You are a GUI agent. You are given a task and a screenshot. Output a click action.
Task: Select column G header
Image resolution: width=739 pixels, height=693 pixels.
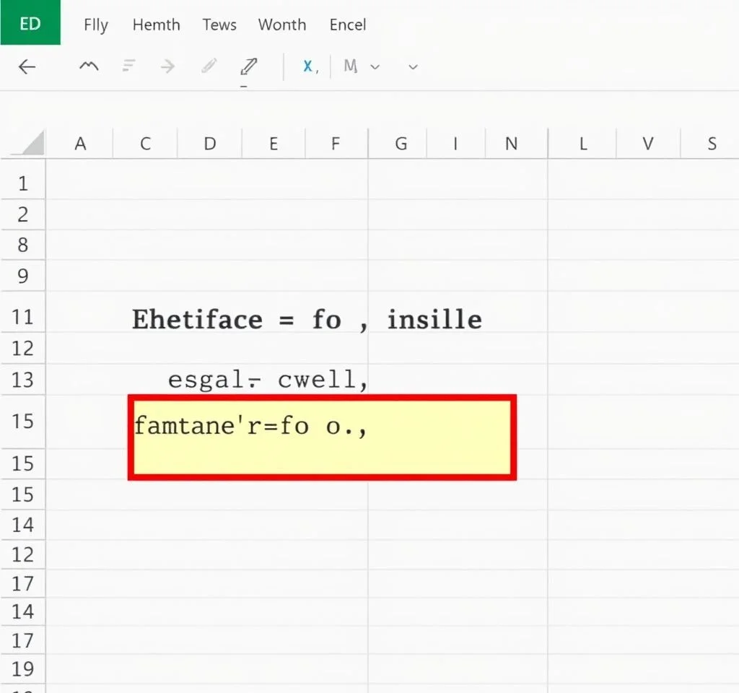pos(401,144)
